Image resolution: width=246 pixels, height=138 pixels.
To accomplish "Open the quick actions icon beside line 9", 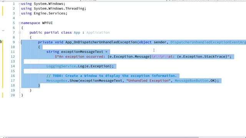I will pyautogui.click(x=1, y=42).
